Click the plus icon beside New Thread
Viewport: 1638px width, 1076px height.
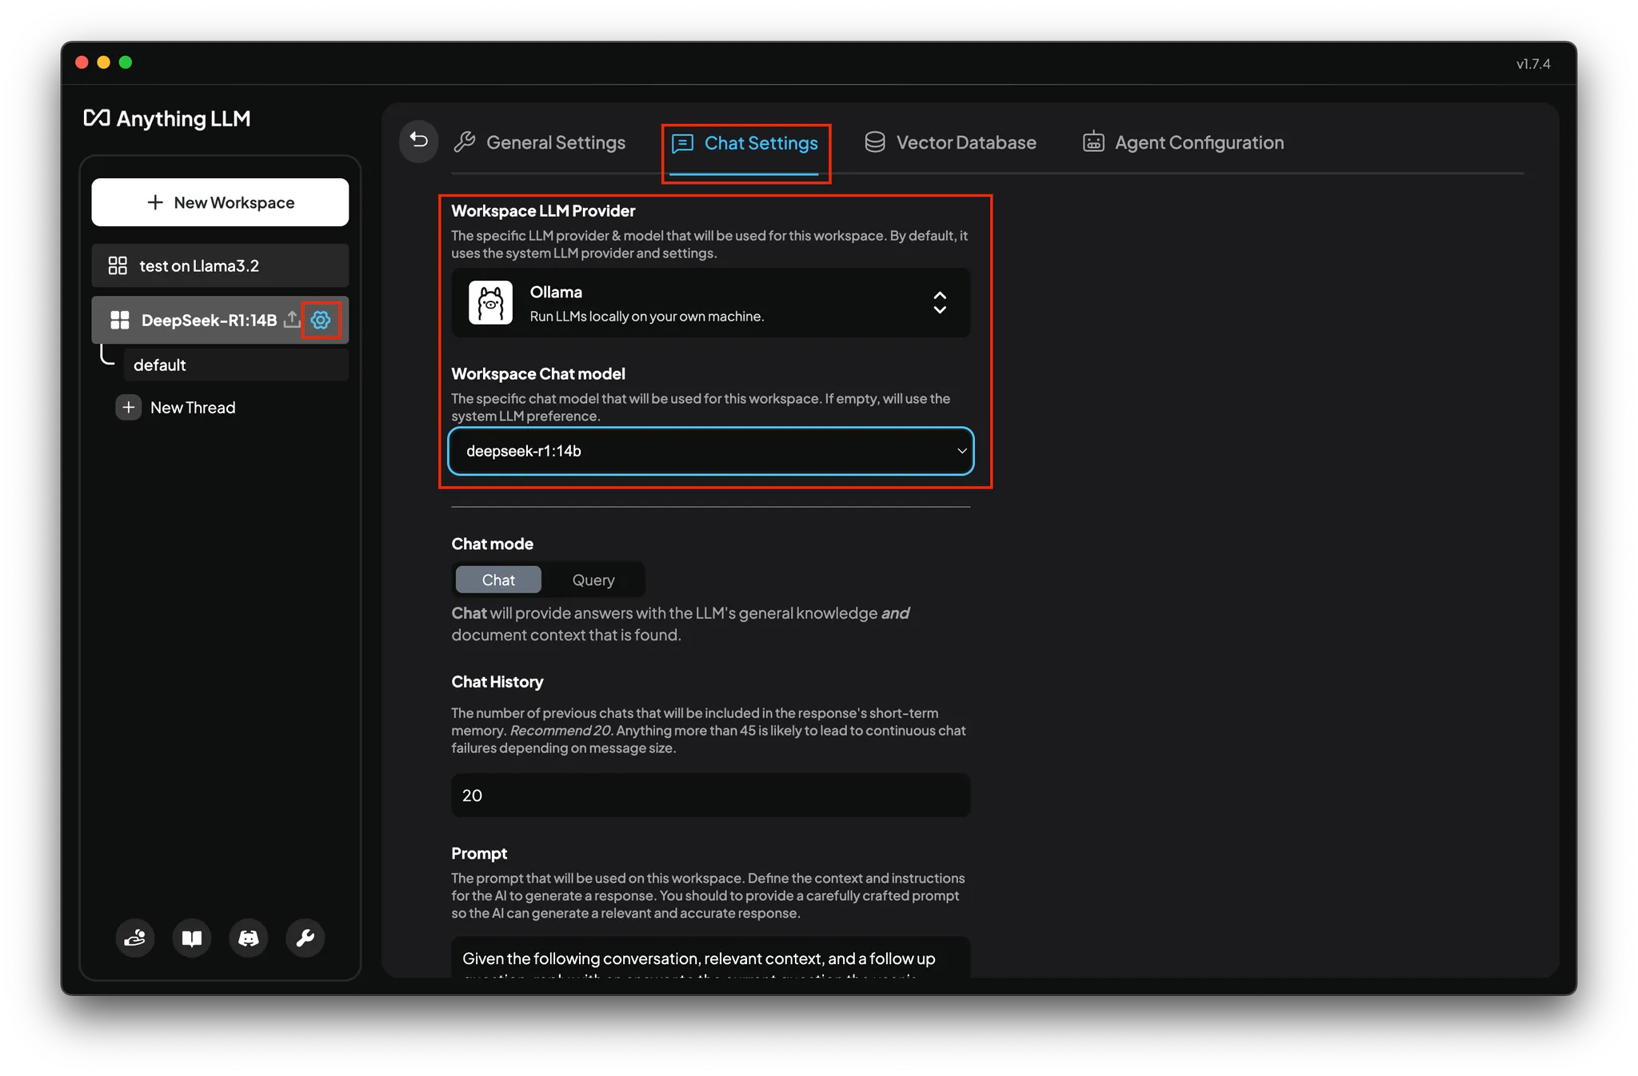128,408
